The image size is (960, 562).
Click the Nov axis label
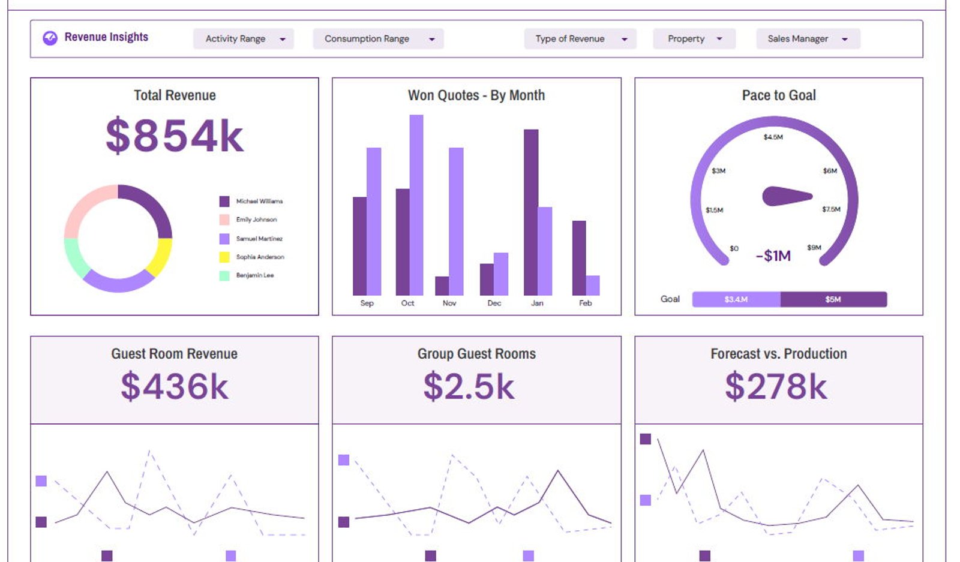click(x=449, y=303)
